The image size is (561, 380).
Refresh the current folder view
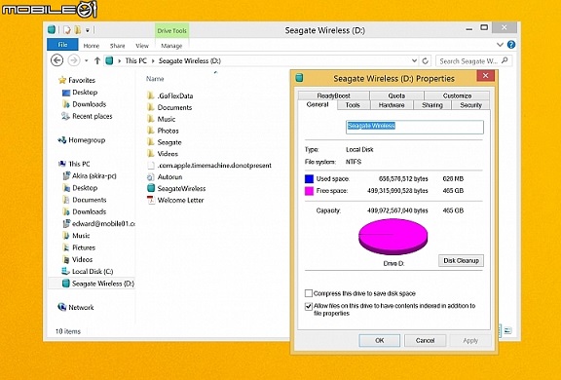425,60
